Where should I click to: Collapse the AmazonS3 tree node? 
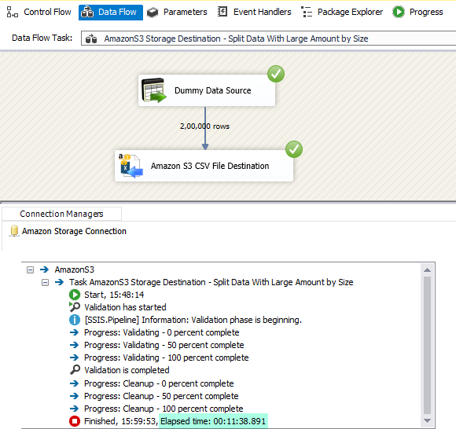[x=30, y=270]
